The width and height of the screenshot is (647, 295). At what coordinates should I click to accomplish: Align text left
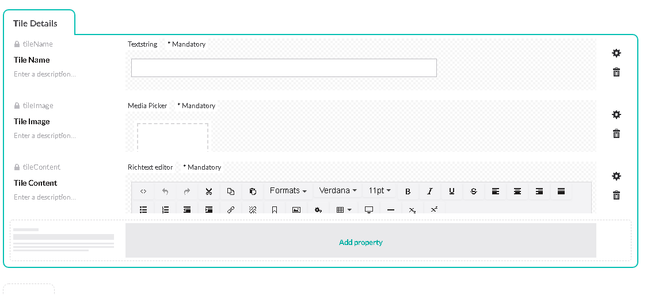pos(496,191)
